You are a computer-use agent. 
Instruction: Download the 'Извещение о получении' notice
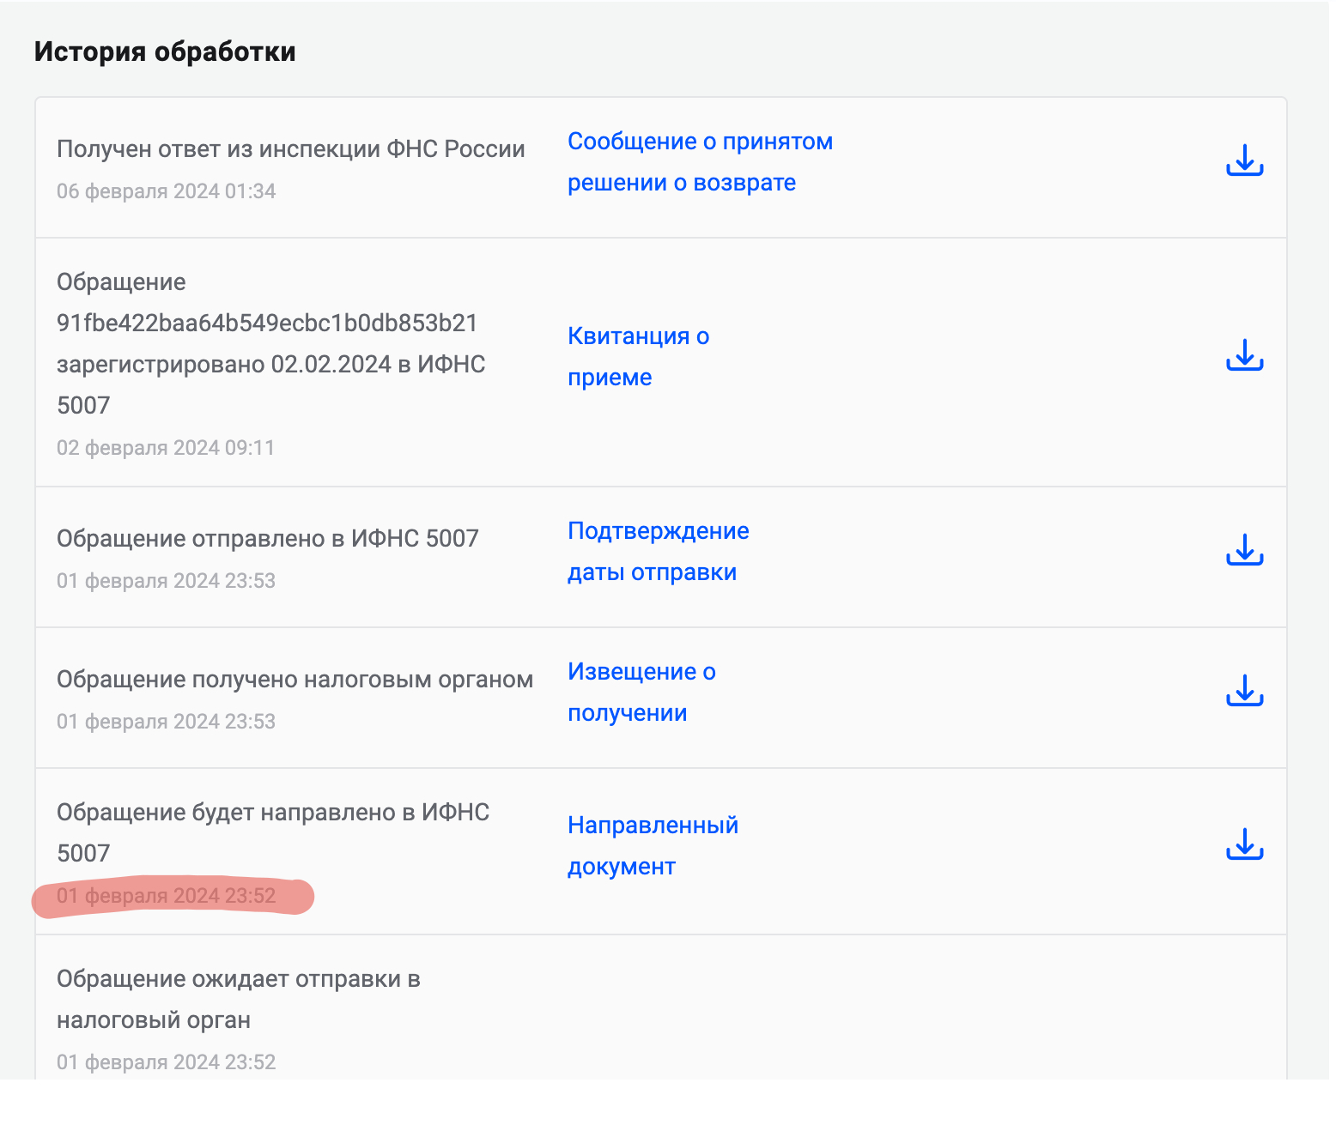pyautogui.click(x=1244, y=692)
